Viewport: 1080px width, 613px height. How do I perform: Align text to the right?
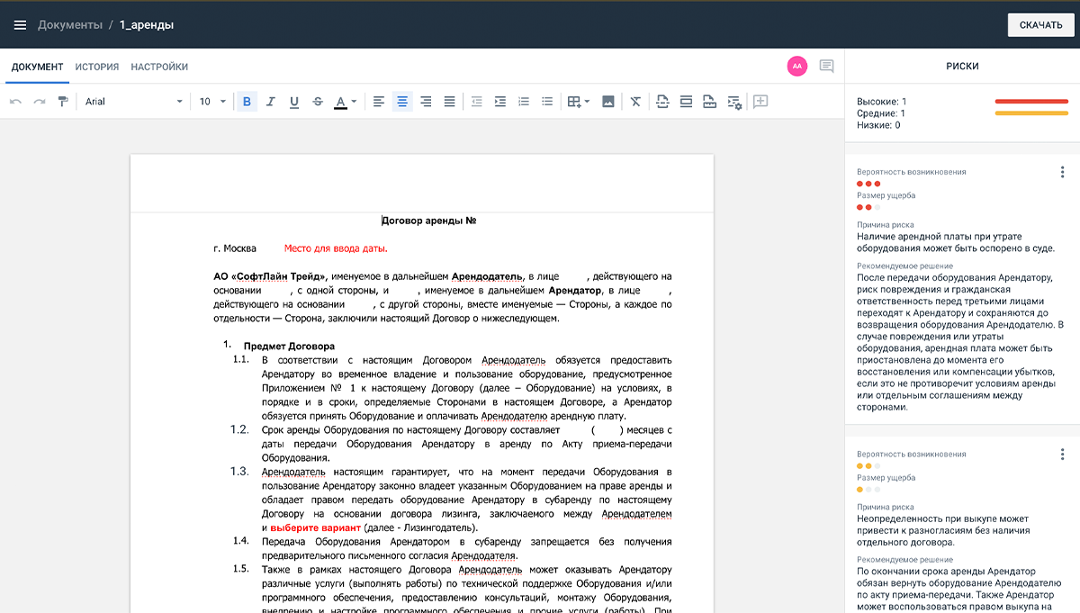(426, 102)
